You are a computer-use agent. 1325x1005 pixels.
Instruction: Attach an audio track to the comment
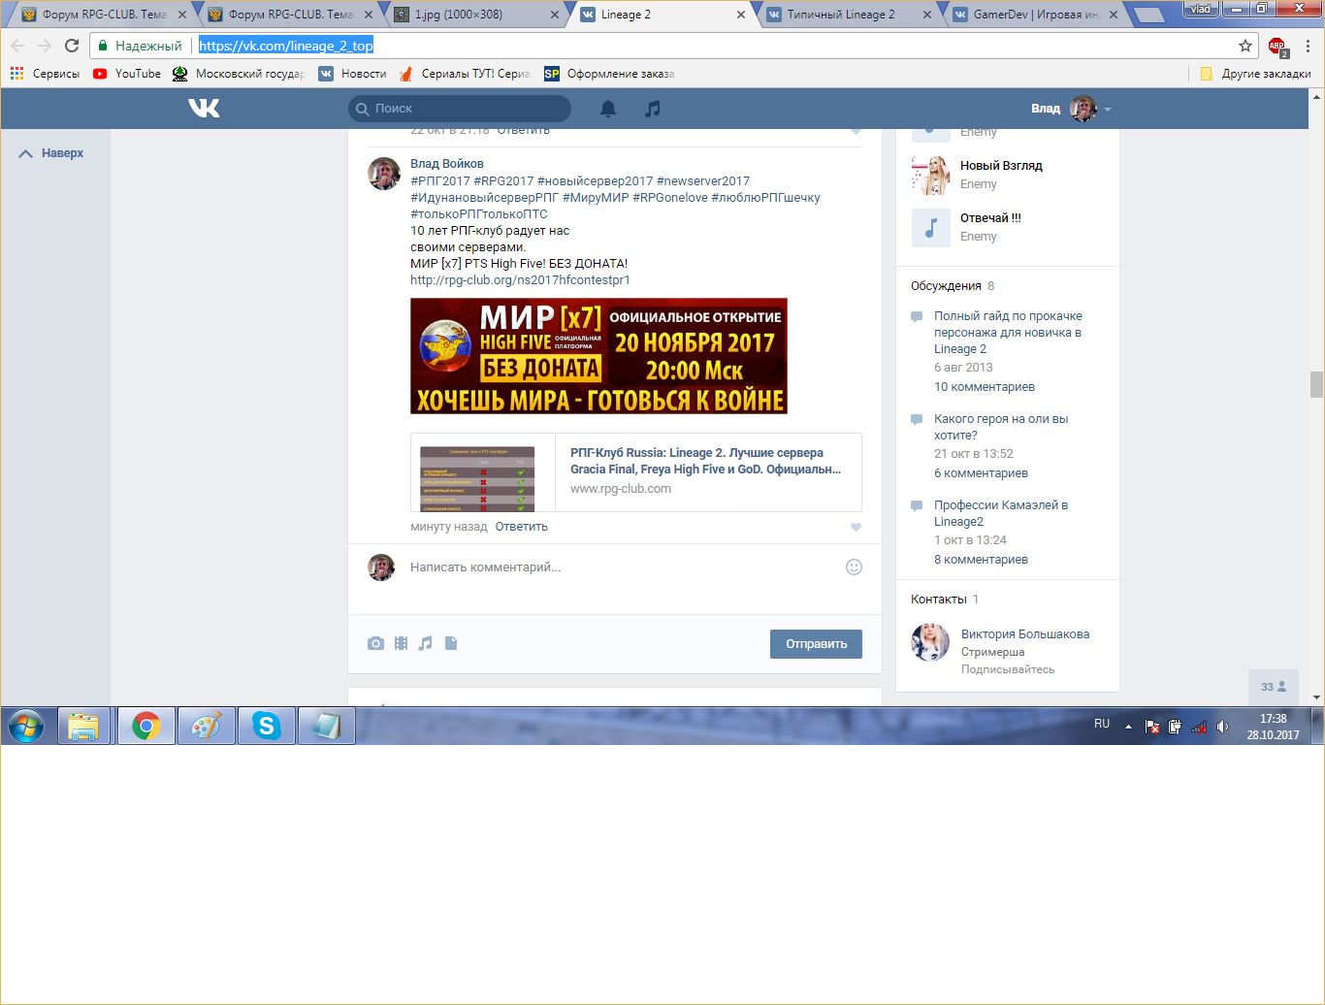(426, 643)
